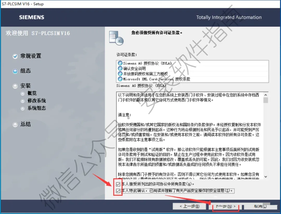Click the 许可证条款: label
The image size is (281, 214).
coord(127,54)
